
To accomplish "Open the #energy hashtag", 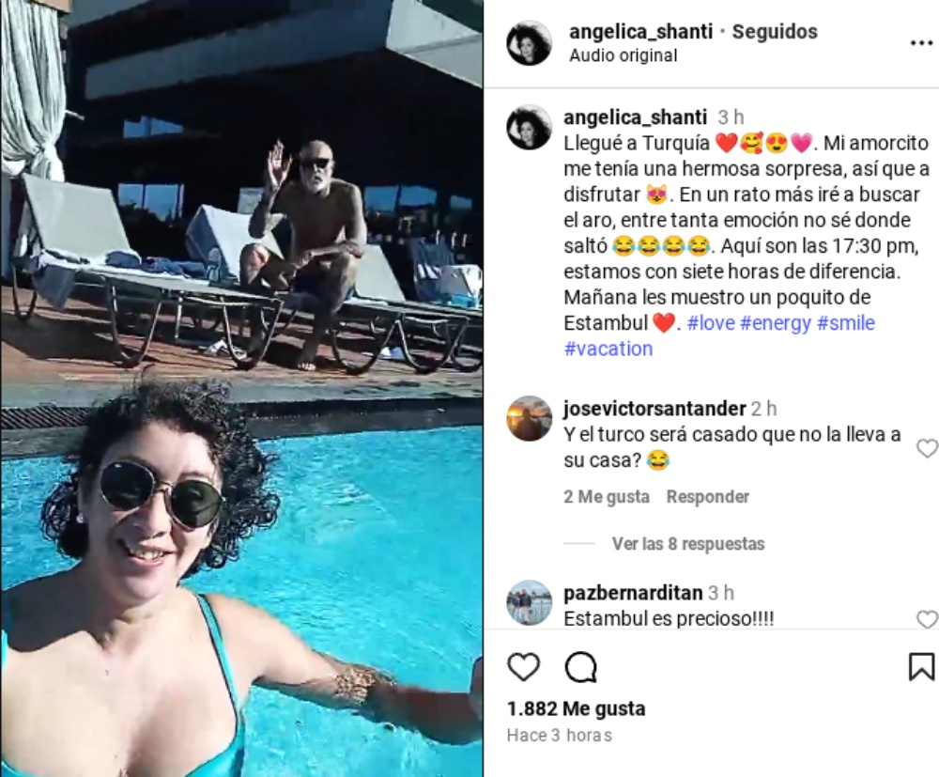I will pos(776,323).
